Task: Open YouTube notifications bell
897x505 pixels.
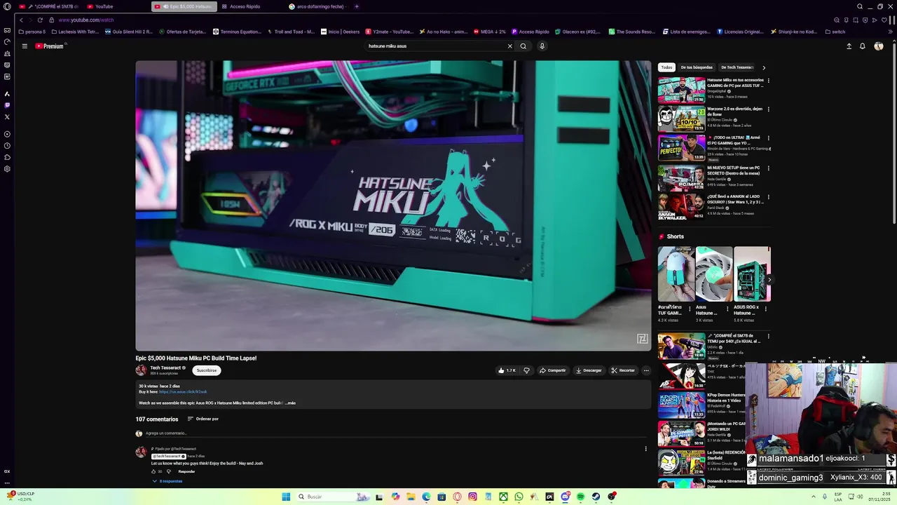Action: click(x=863, y=46)
